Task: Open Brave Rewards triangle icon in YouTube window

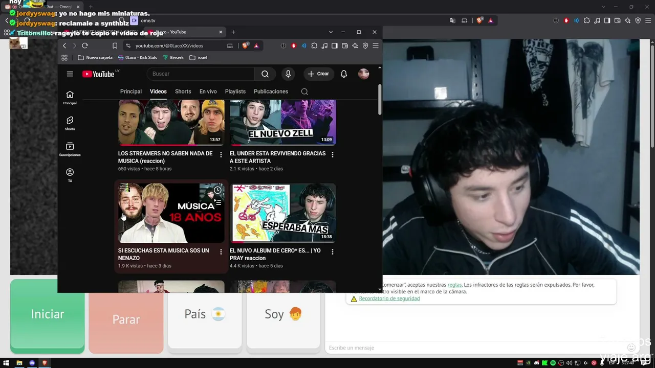Action: click(x=256, y=45)
